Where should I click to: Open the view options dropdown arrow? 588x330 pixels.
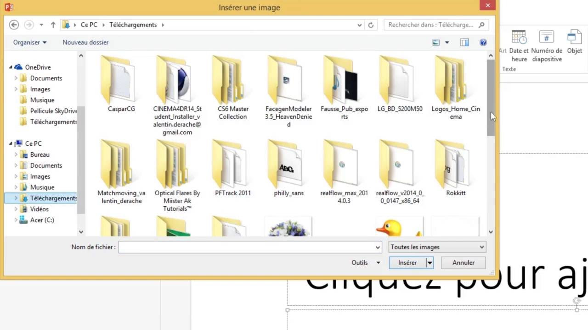(447, 43)
